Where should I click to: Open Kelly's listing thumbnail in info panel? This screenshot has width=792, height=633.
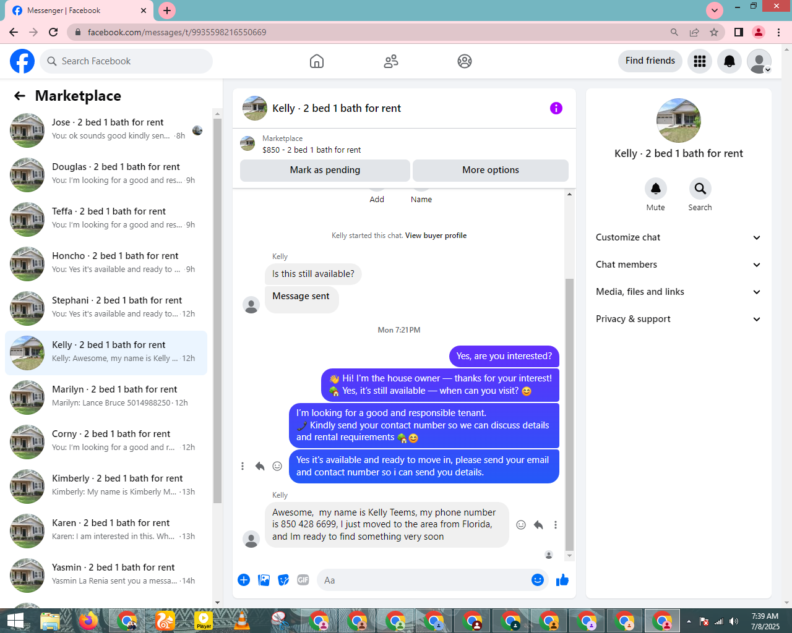[x=679, y=121]
